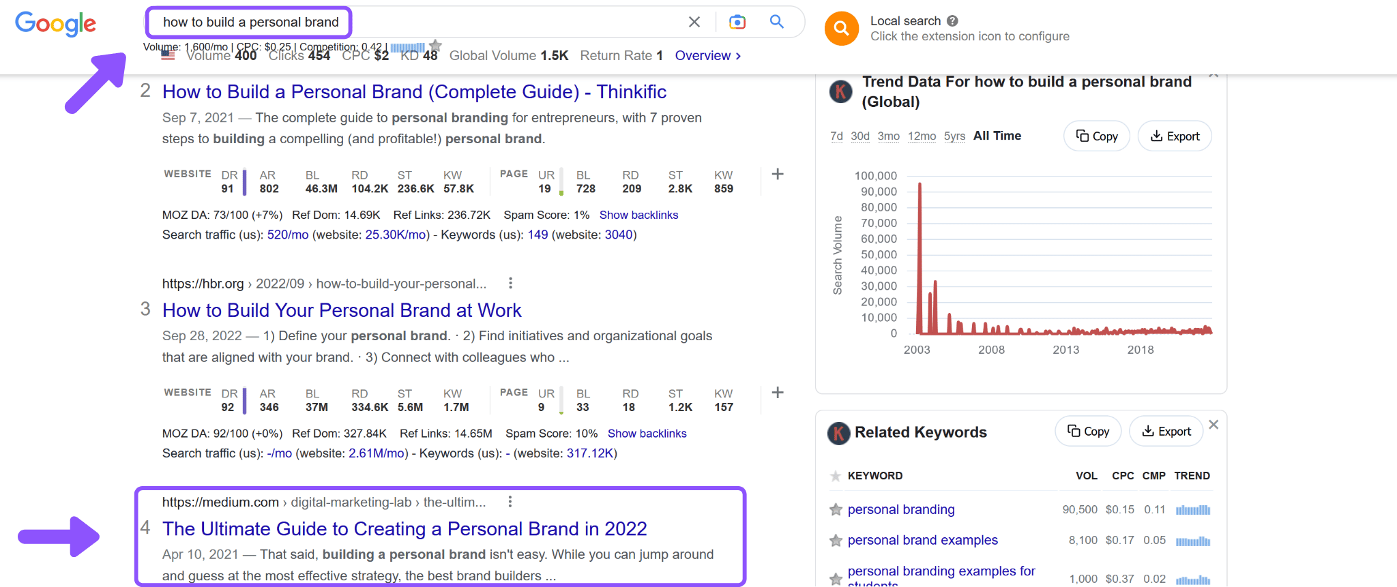Copy the Trend Data chart values
Screen dimensions: 1397x587
pos(1097,136)
